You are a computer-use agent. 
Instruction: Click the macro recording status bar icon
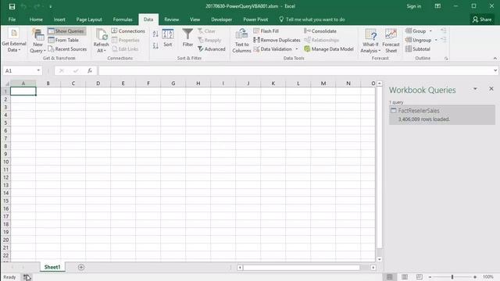27,277
